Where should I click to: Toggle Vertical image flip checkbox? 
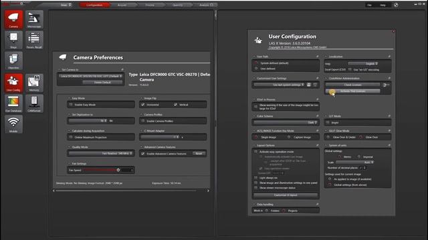click(175, 105)
